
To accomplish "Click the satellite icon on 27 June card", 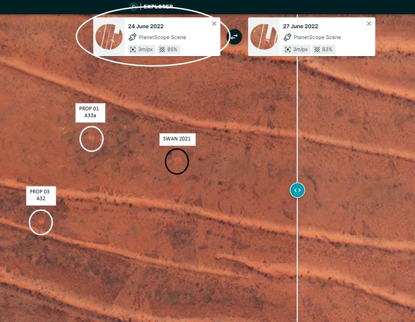I will [287, 37].
